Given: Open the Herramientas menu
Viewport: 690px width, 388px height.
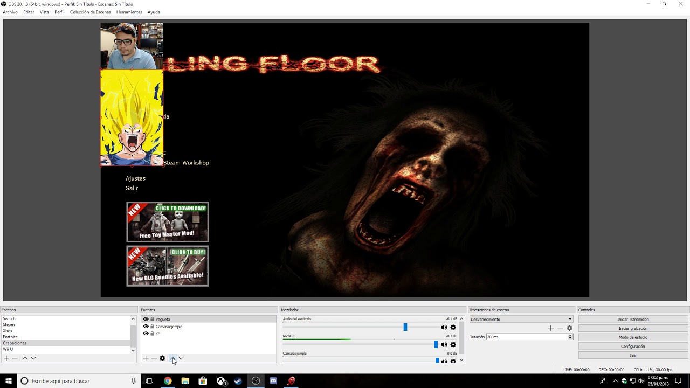Looking at the screenshot, I should point(129,12).
